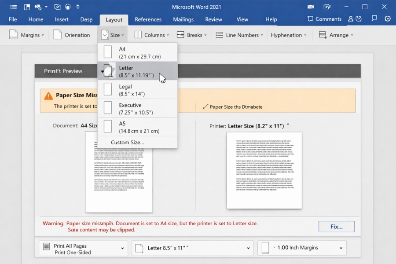Open the Line Numbers options
The width and height of the screenshot is (396, 264).
coord(239,35)
